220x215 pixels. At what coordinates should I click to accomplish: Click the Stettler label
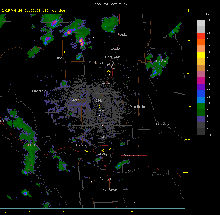(x=162, y=61)
